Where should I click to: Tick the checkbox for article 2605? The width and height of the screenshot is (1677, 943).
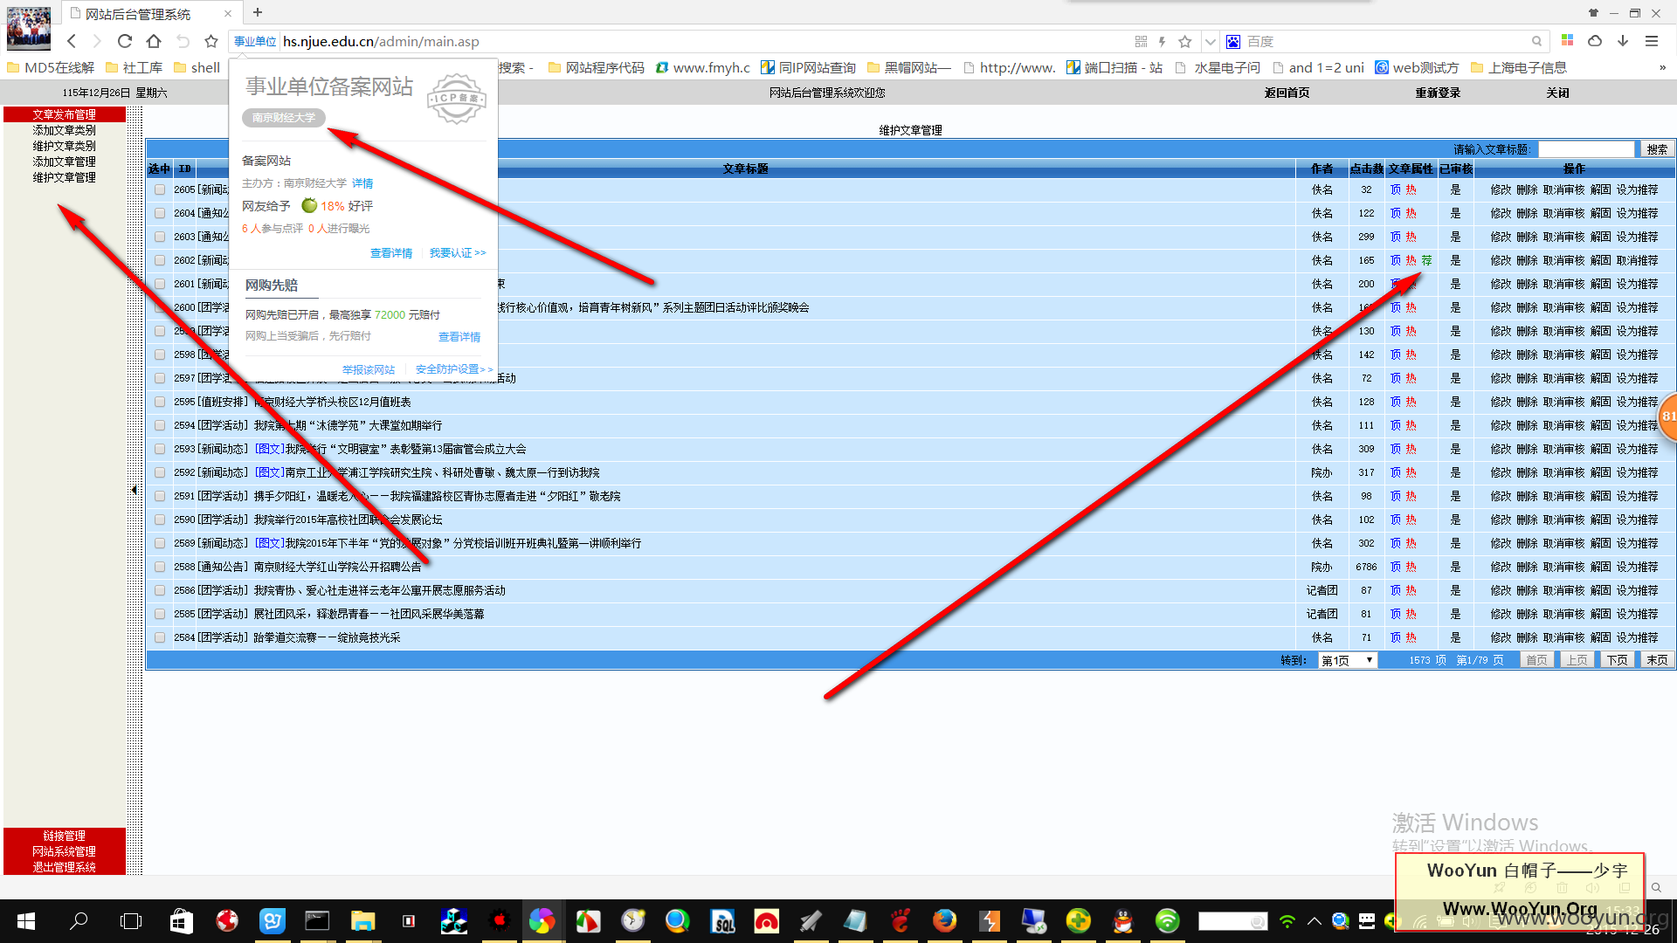pos(160,189)
